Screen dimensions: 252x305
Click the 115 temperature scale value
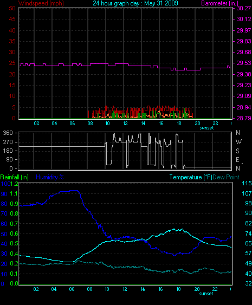(247, 183)
